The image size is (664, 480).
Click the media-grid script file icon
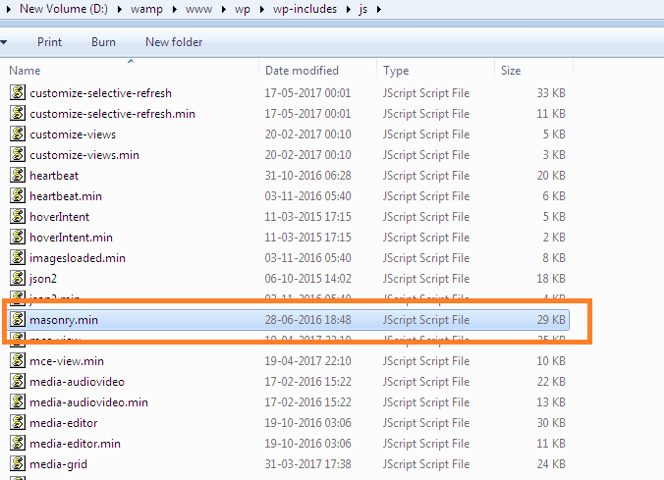(x=18, y=463)
